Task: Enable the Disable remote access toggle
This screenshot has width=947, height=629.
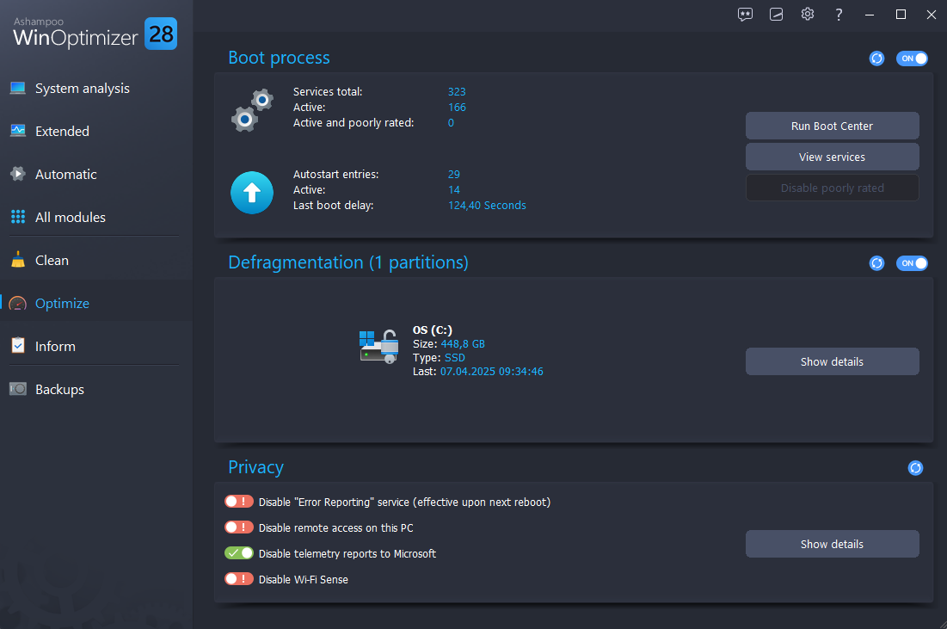Action: pos(238,527)
